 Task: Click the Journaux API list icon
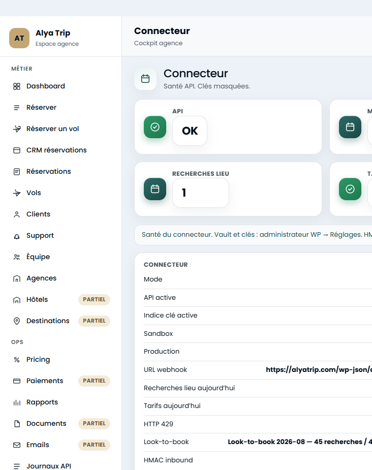click(x=17, y=466)
